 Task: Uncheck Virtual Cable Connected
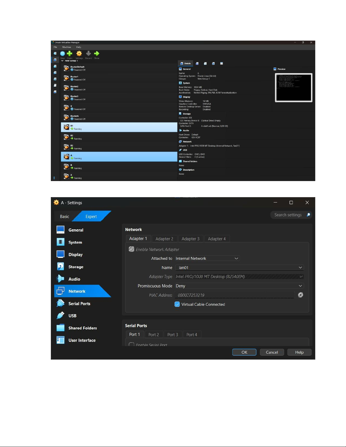[177, 304]
